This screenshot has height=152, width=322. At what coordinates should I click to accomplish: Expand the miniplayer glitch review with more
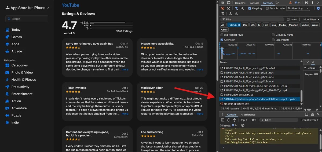click(200, 114)
